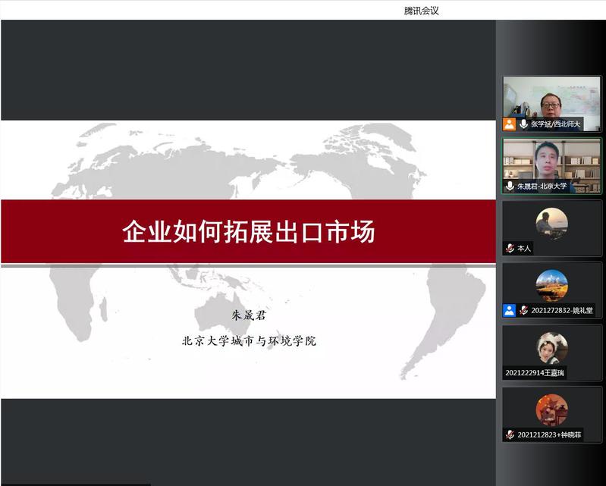Click microphone icon beside 张学斌/西北师大
Image resolution: width=606 pixels, height=486 pixels.
pyautogui.click(x=523, y=124)
